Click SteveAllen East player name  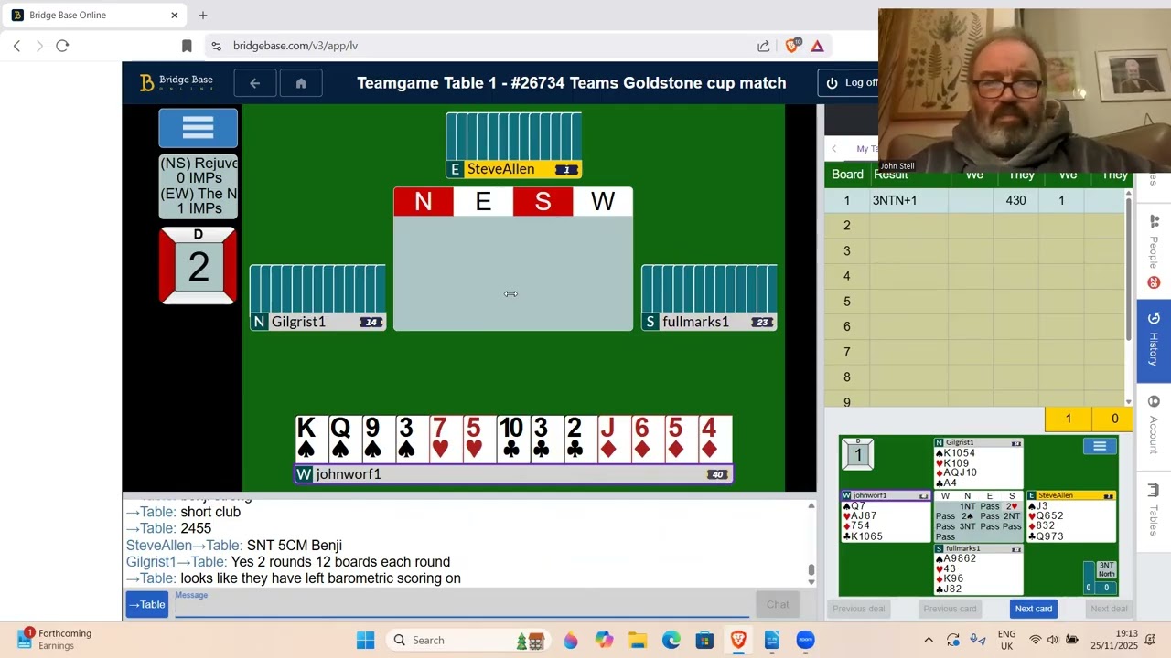click(x=500, y=169)
